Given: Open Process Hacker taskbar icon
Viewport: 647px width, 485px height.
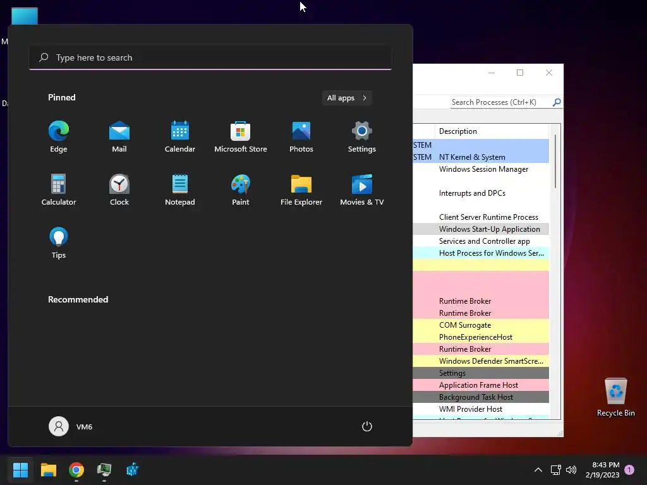Looking at the screenshot, I should pyautogui.click(x=104, y=470).
